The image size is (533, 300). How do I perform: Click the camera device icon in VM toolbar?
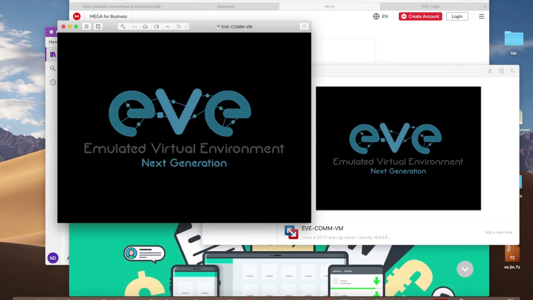pyautogui.click(x=157, y=27)
